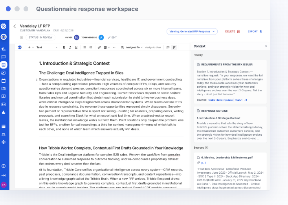Viewport: 288px width, 205px height.
Task: Open the settings gear sidebar icon
Action: click(4, 142)
